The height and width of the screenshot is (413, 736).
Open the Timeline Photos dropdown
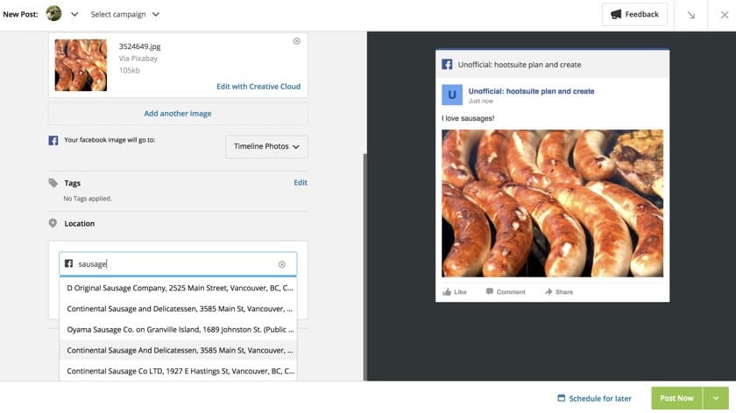point(266,147)
